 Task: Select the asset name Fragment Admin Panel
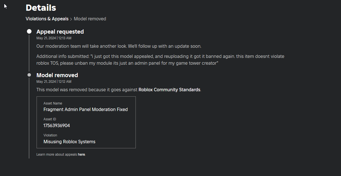click(x=85, y=109)
